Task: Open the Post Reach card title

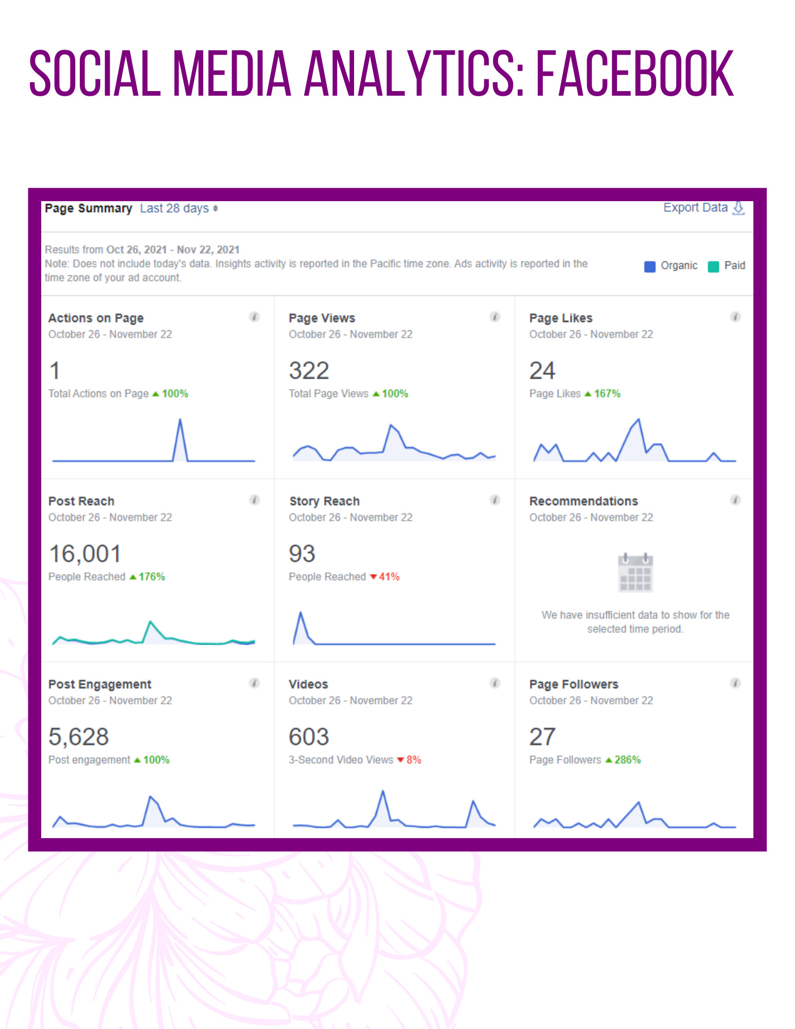Action: pyautogui.click(x=81, y=501)
